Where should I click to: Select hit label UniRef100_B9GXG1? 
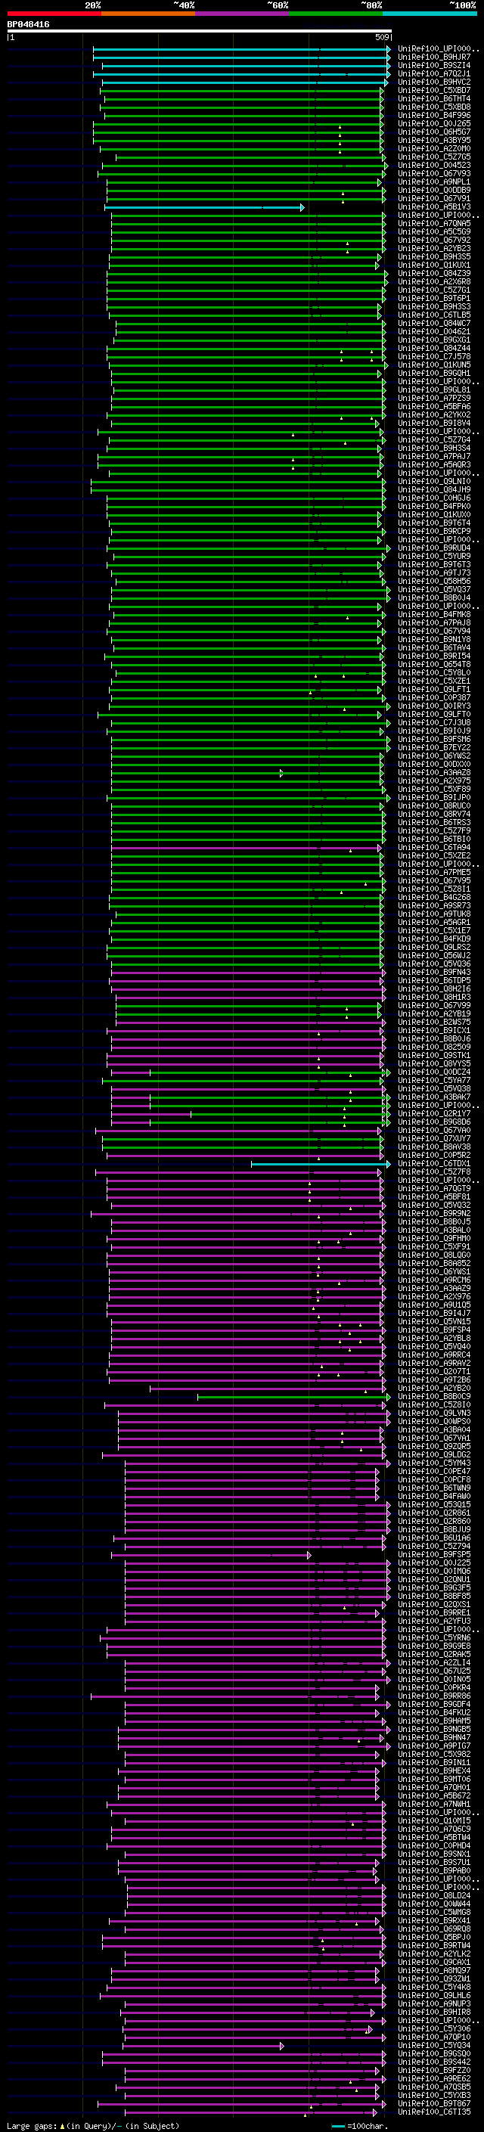point(434,340)
